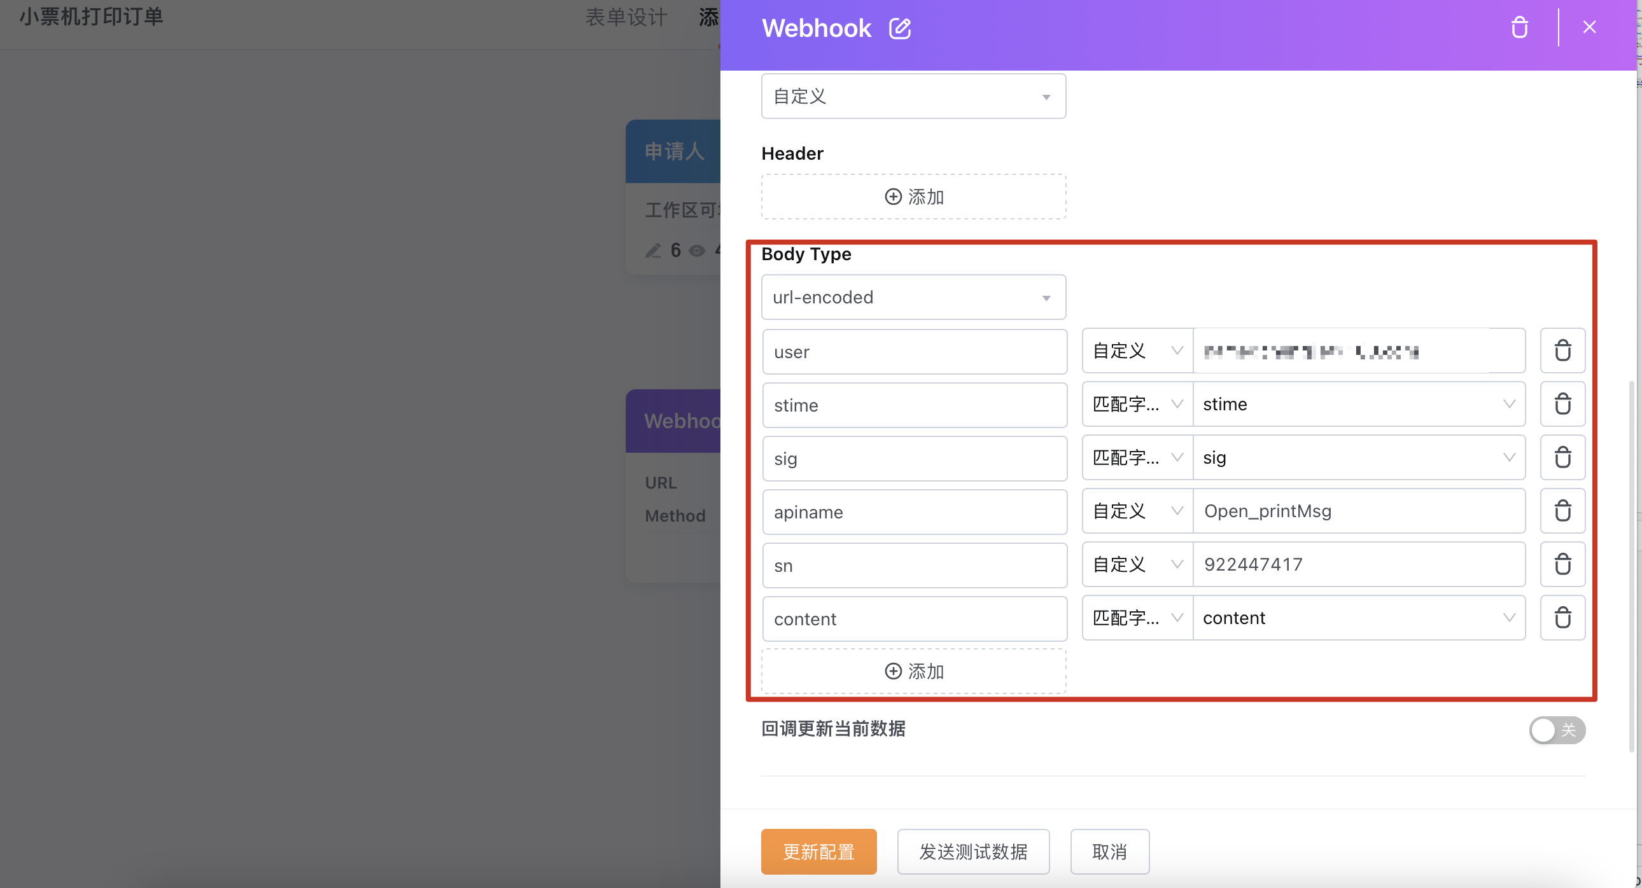Switch to the 表单设计 tab
This screenshot has width=1642, height=888.
coord(626,17)
